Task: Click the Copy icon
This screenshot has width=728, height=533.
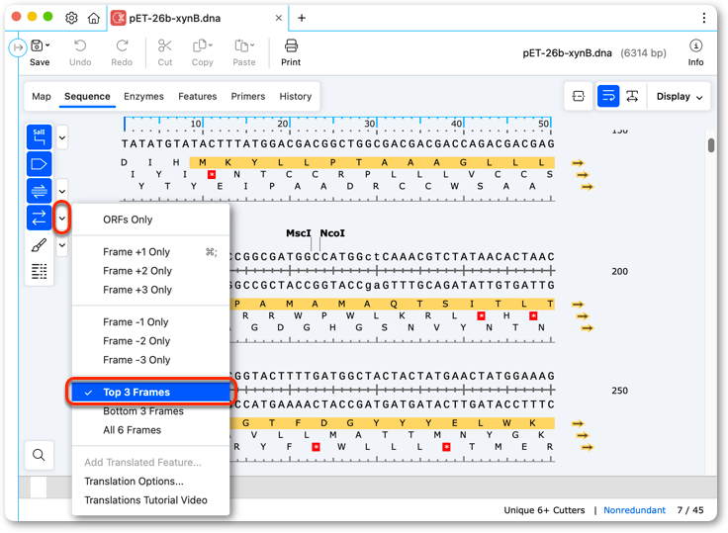Action: [x=200, y=45]
